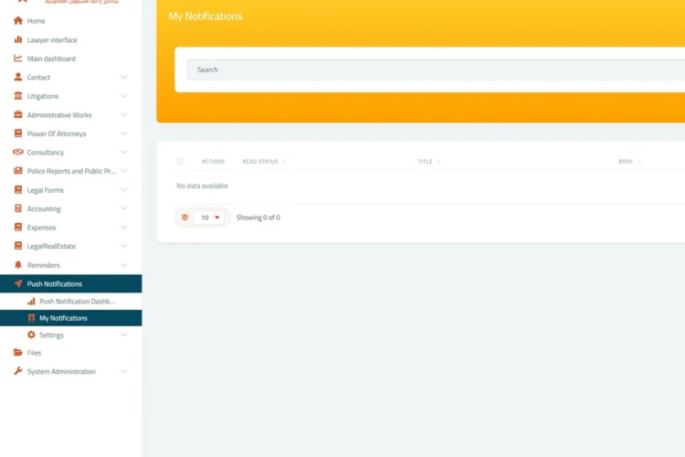Image resolution: width=685 pixels, height=457 pixels.
Task: Click the Home house icon
Action: tap(18, 20)
